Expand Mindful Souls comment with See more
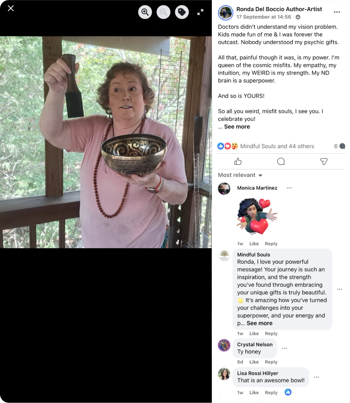The width and height of the screenshot is (350, 403). [x=260, y=323]
